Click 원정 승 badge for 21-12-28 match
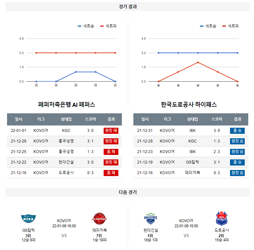Viewport: 254px width, 250px height. 237,141
